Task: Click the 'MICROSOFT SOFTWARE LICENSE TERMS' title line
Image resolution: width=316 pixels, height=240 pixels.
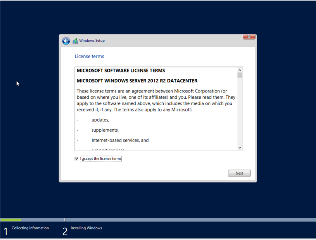Action: click(x=121, y=71)
